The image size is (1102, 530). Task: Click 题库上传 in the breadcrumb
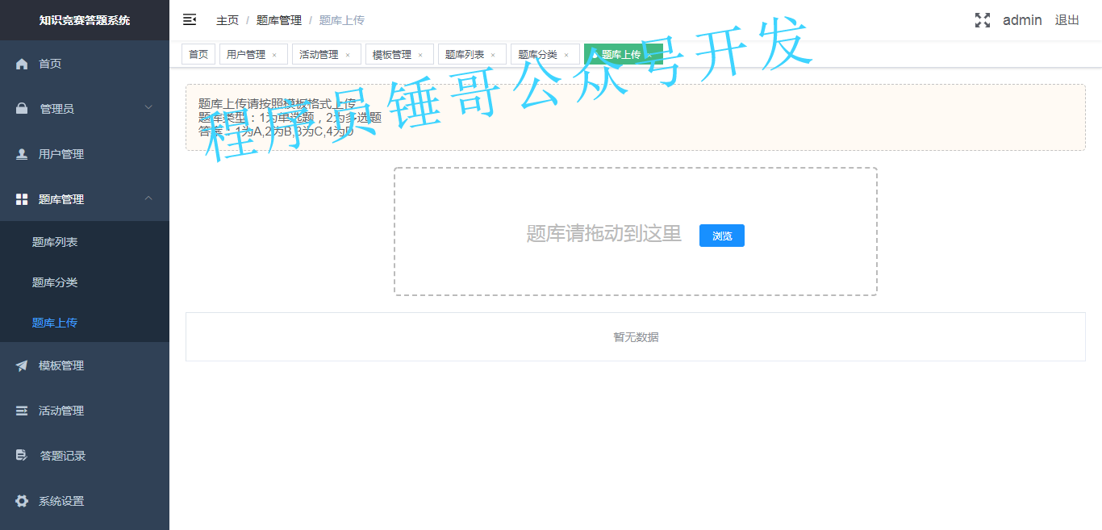coord(342,20)
